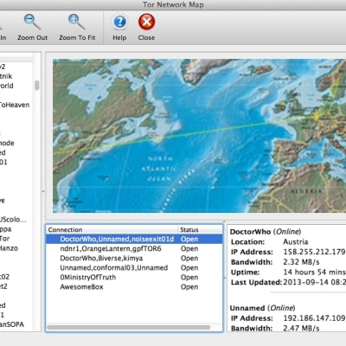Click the Connection column header
This screenshot has width=346, height=346.
click(x=112, y=230)
